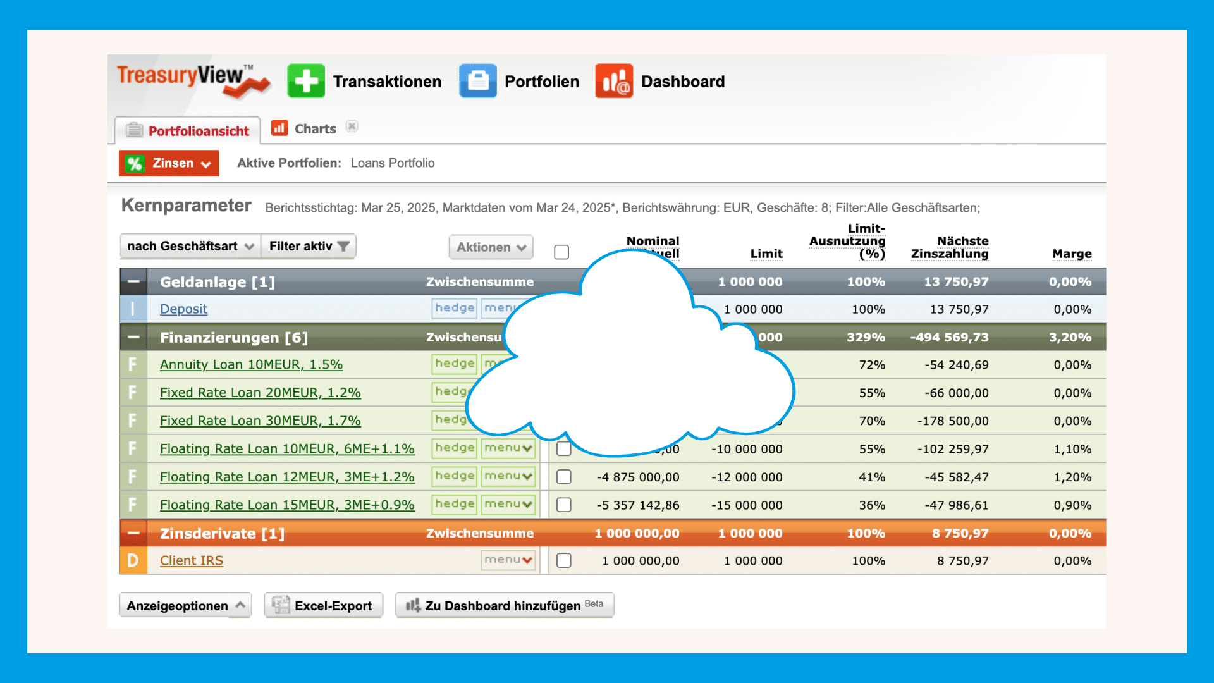Open the Dashboard bar-chart icon
Image resolution: width=1214 pixels, height=683 pixels.
click(614, 80)
